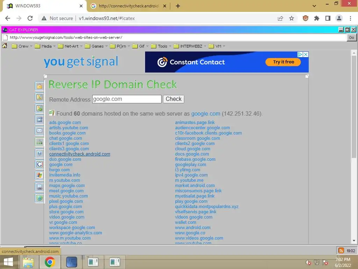This screenshot has width=358, height=269.
Task: Click the Remote Address input field
Action: 127,99
